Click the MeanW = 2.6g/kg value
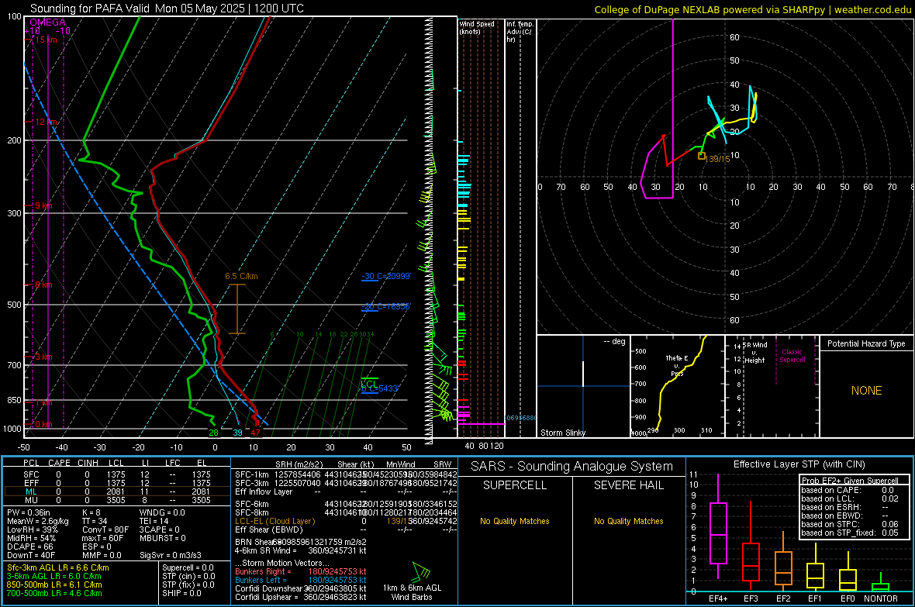The width and height of the screenshot is (915, 607). (x=38, y=521)
